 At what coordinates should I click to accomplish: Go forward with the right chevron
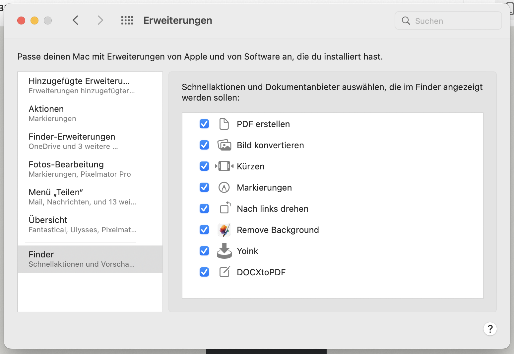[100, 21]
